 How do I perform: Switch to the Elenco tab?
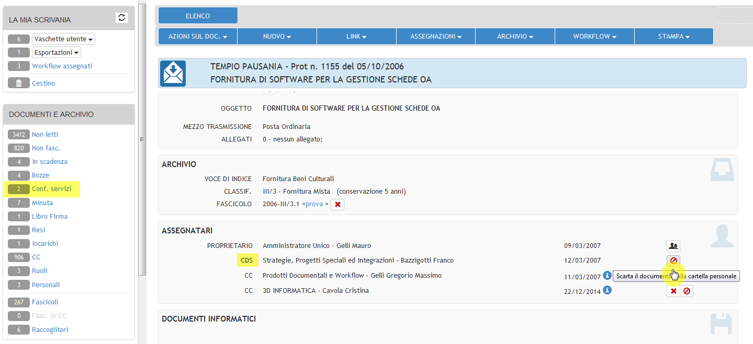[x=198, y=16]
